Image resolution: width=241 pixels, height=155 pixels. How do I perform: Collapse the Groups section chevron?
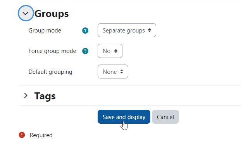26,14
